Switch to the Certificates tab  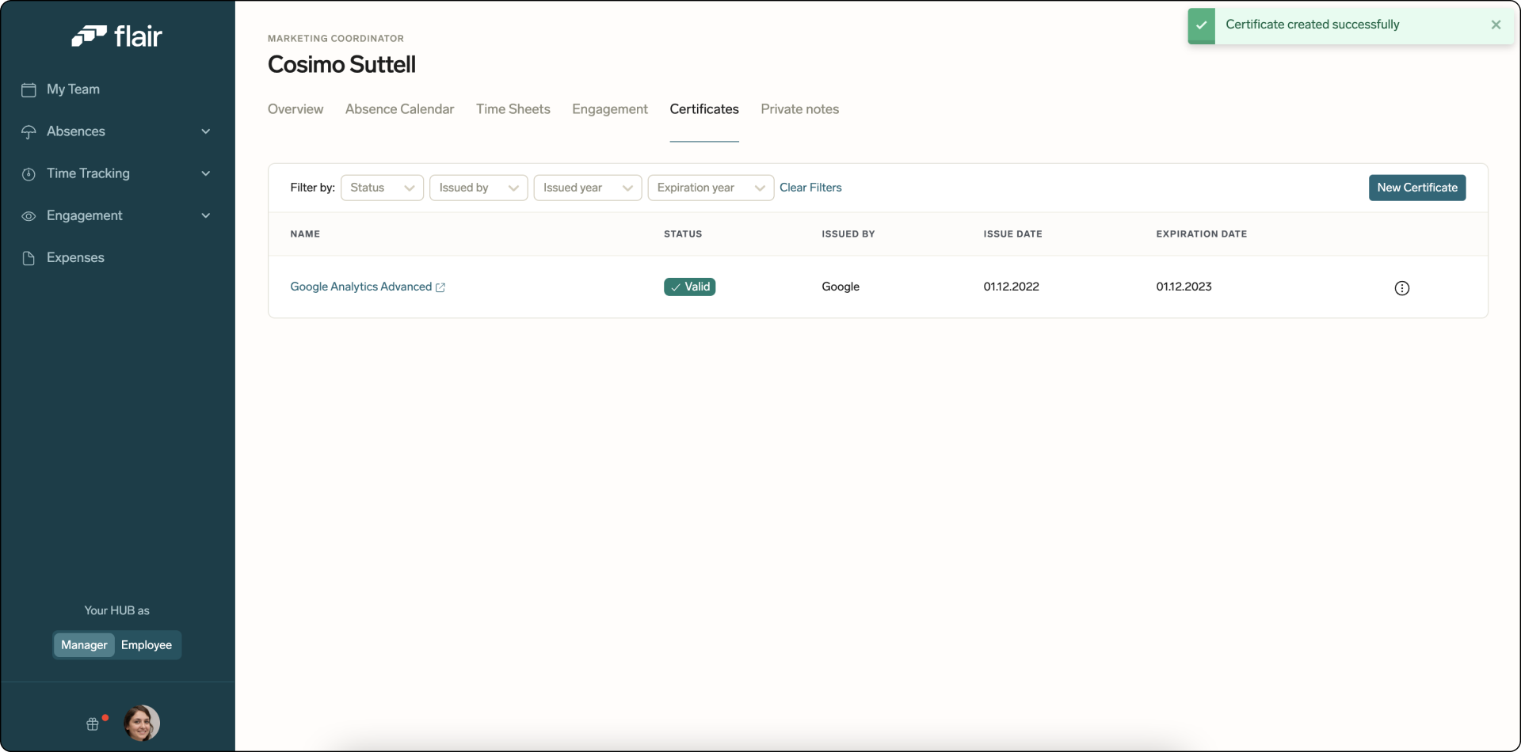click(x=704, y=109)
